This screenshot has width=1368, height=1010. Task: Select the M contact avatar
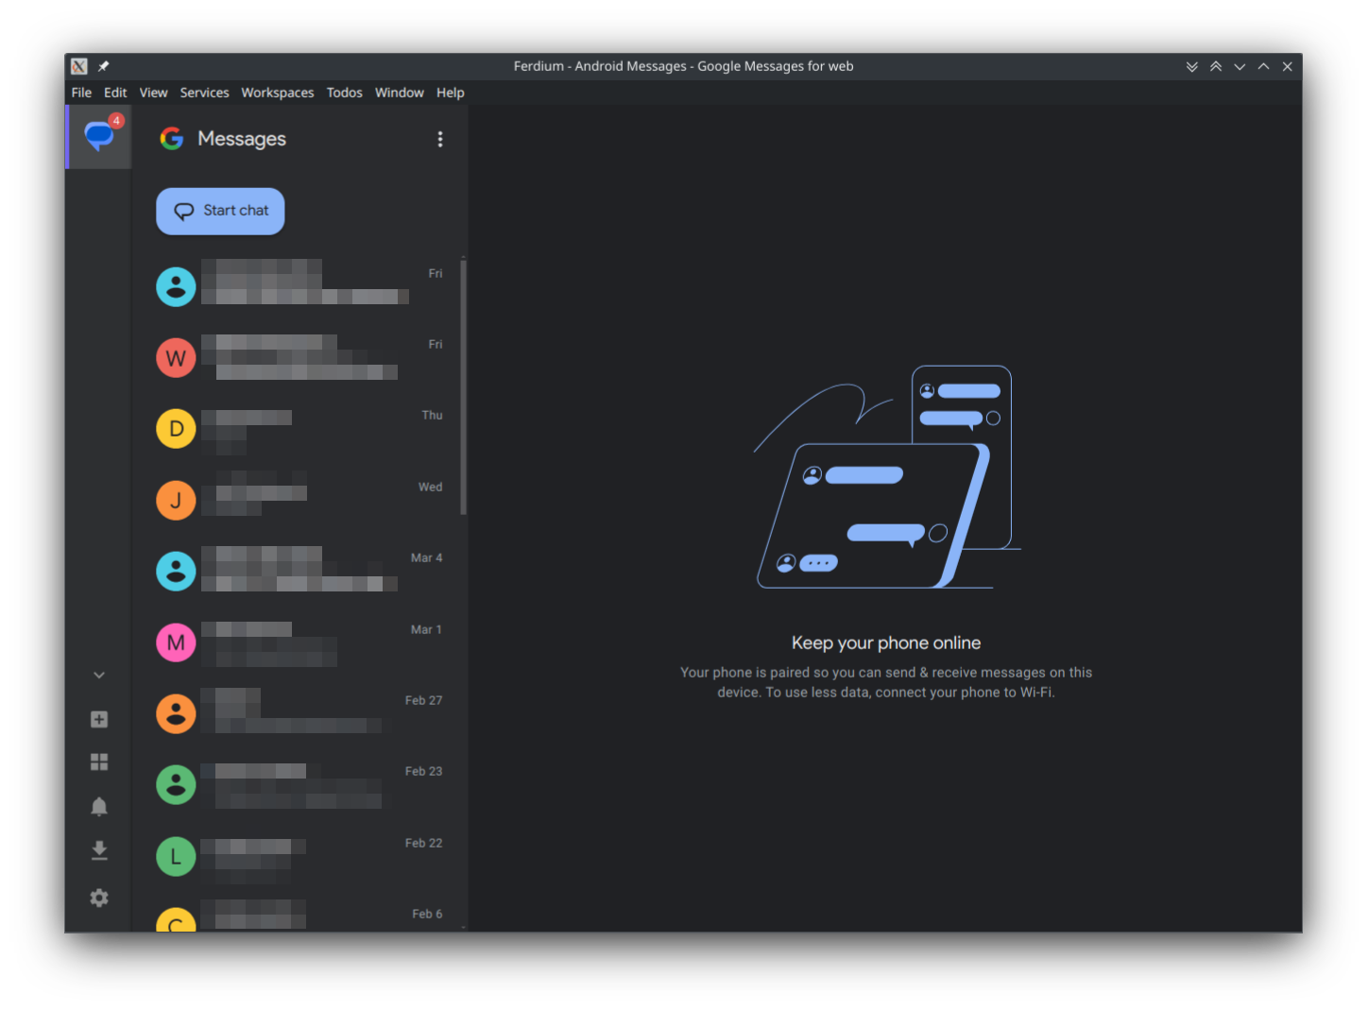(176, 642)
